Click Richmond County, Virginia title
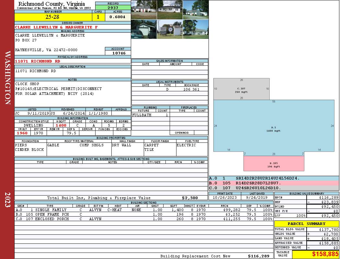The image size is (340, 259). pos(51,4)
